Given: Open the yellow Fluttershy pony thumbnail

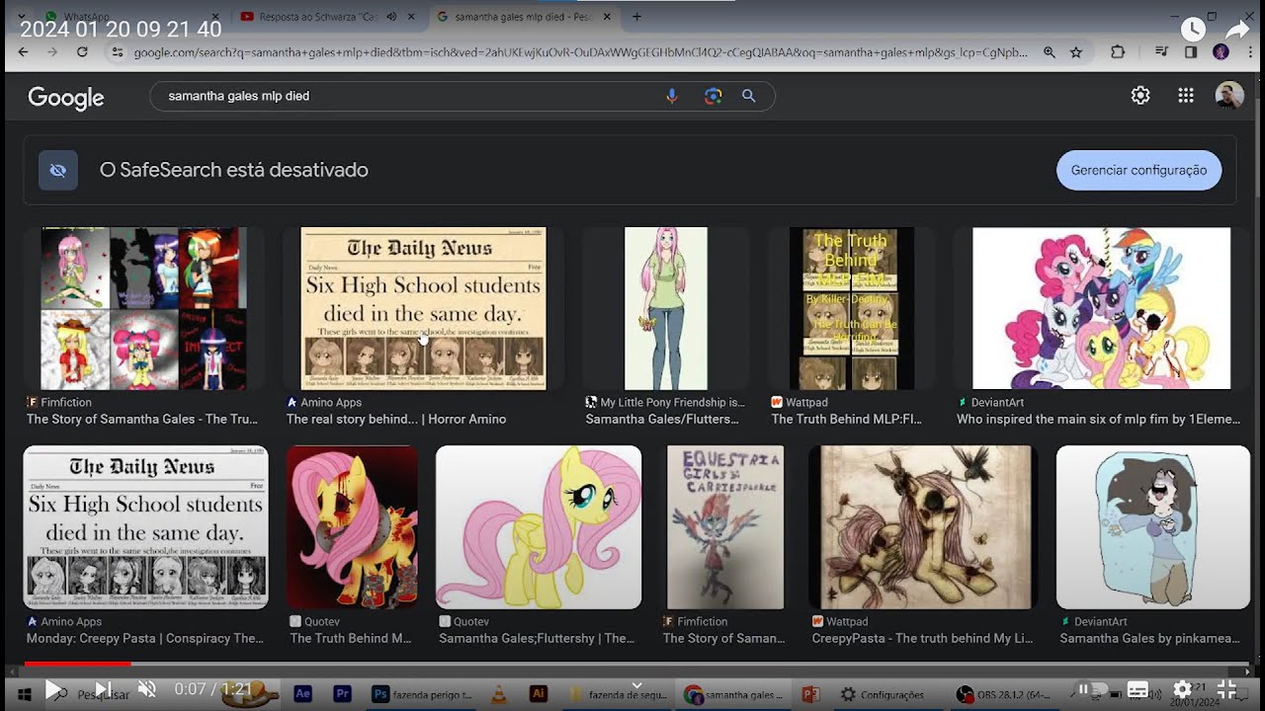Looking at the screenshot, I should 539,526.
